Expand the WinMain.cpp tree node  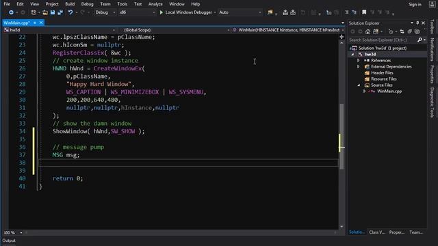(x=364, y=91)
